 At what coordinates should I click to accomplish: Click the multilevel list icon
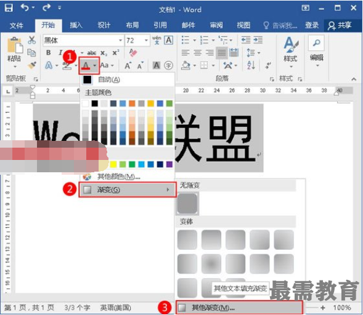222,40
